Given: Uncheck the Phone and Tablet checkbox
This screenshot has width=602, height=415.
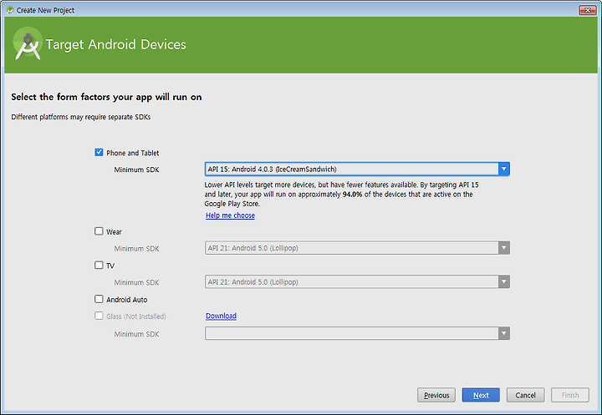Looking at the screenshot, I should (x=99, y=152).
